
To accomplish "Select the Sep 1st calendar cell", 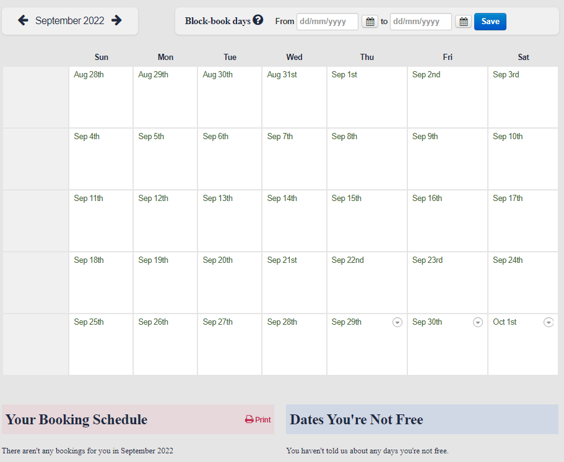I will [x=367, y=97].
